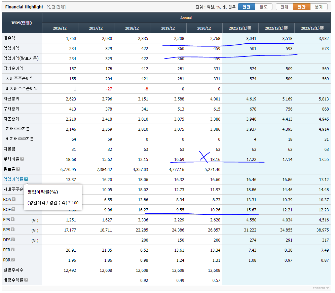Click the 유보율 value 7,384.42
335x293 pixels.
point(104,169)
